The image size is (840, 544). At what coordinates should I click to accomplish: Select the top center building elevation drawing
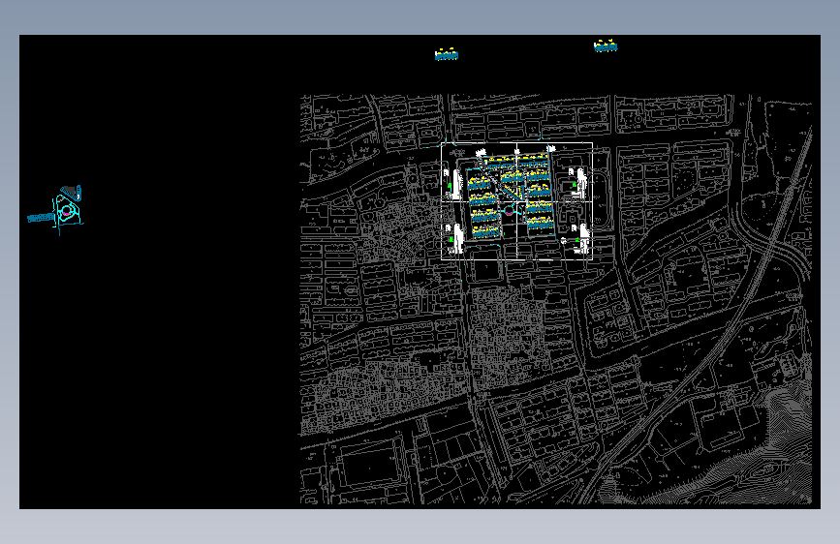point(447,54)
